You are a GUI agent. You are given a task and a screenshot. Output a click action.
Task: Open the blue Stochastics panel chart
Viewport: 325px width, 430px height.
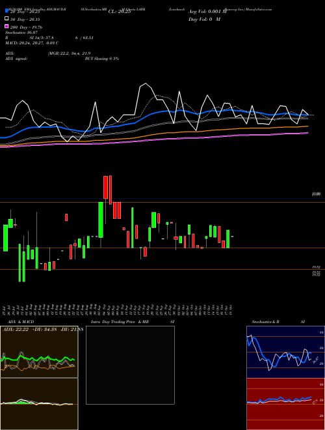tap(285, 352)
